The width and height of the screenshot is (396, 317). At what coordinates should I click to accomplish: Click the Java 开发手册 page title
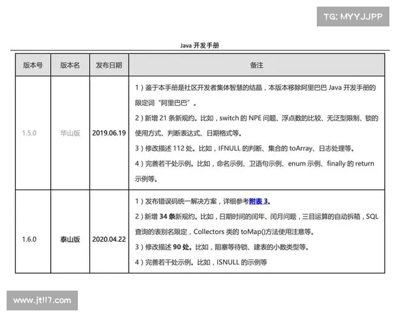tap(199, 46)
